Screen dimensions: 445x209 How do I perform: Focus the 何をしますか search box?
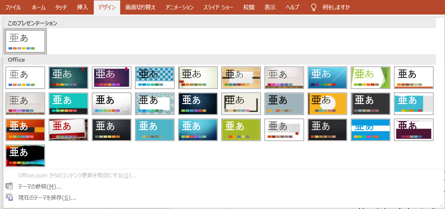tap(336, 7)
